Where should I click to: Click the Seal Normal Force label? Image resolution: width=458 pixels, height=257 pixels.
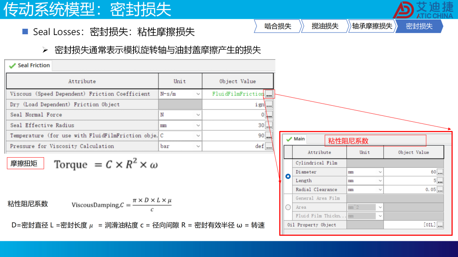[36, 115]
